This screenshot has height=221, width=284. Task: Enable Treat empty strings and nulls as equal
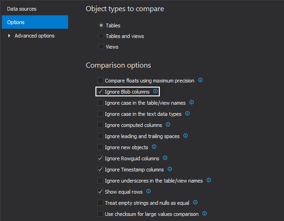click(101, 203)
